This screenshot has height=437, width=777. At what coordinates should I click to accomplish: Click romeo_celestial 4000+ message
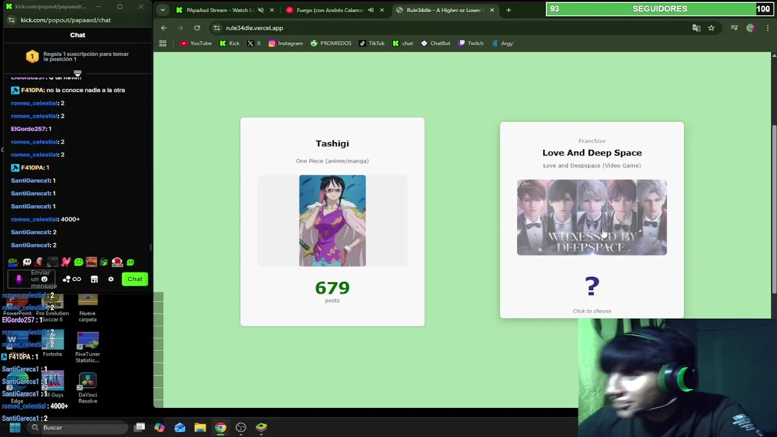pos(46,219)
